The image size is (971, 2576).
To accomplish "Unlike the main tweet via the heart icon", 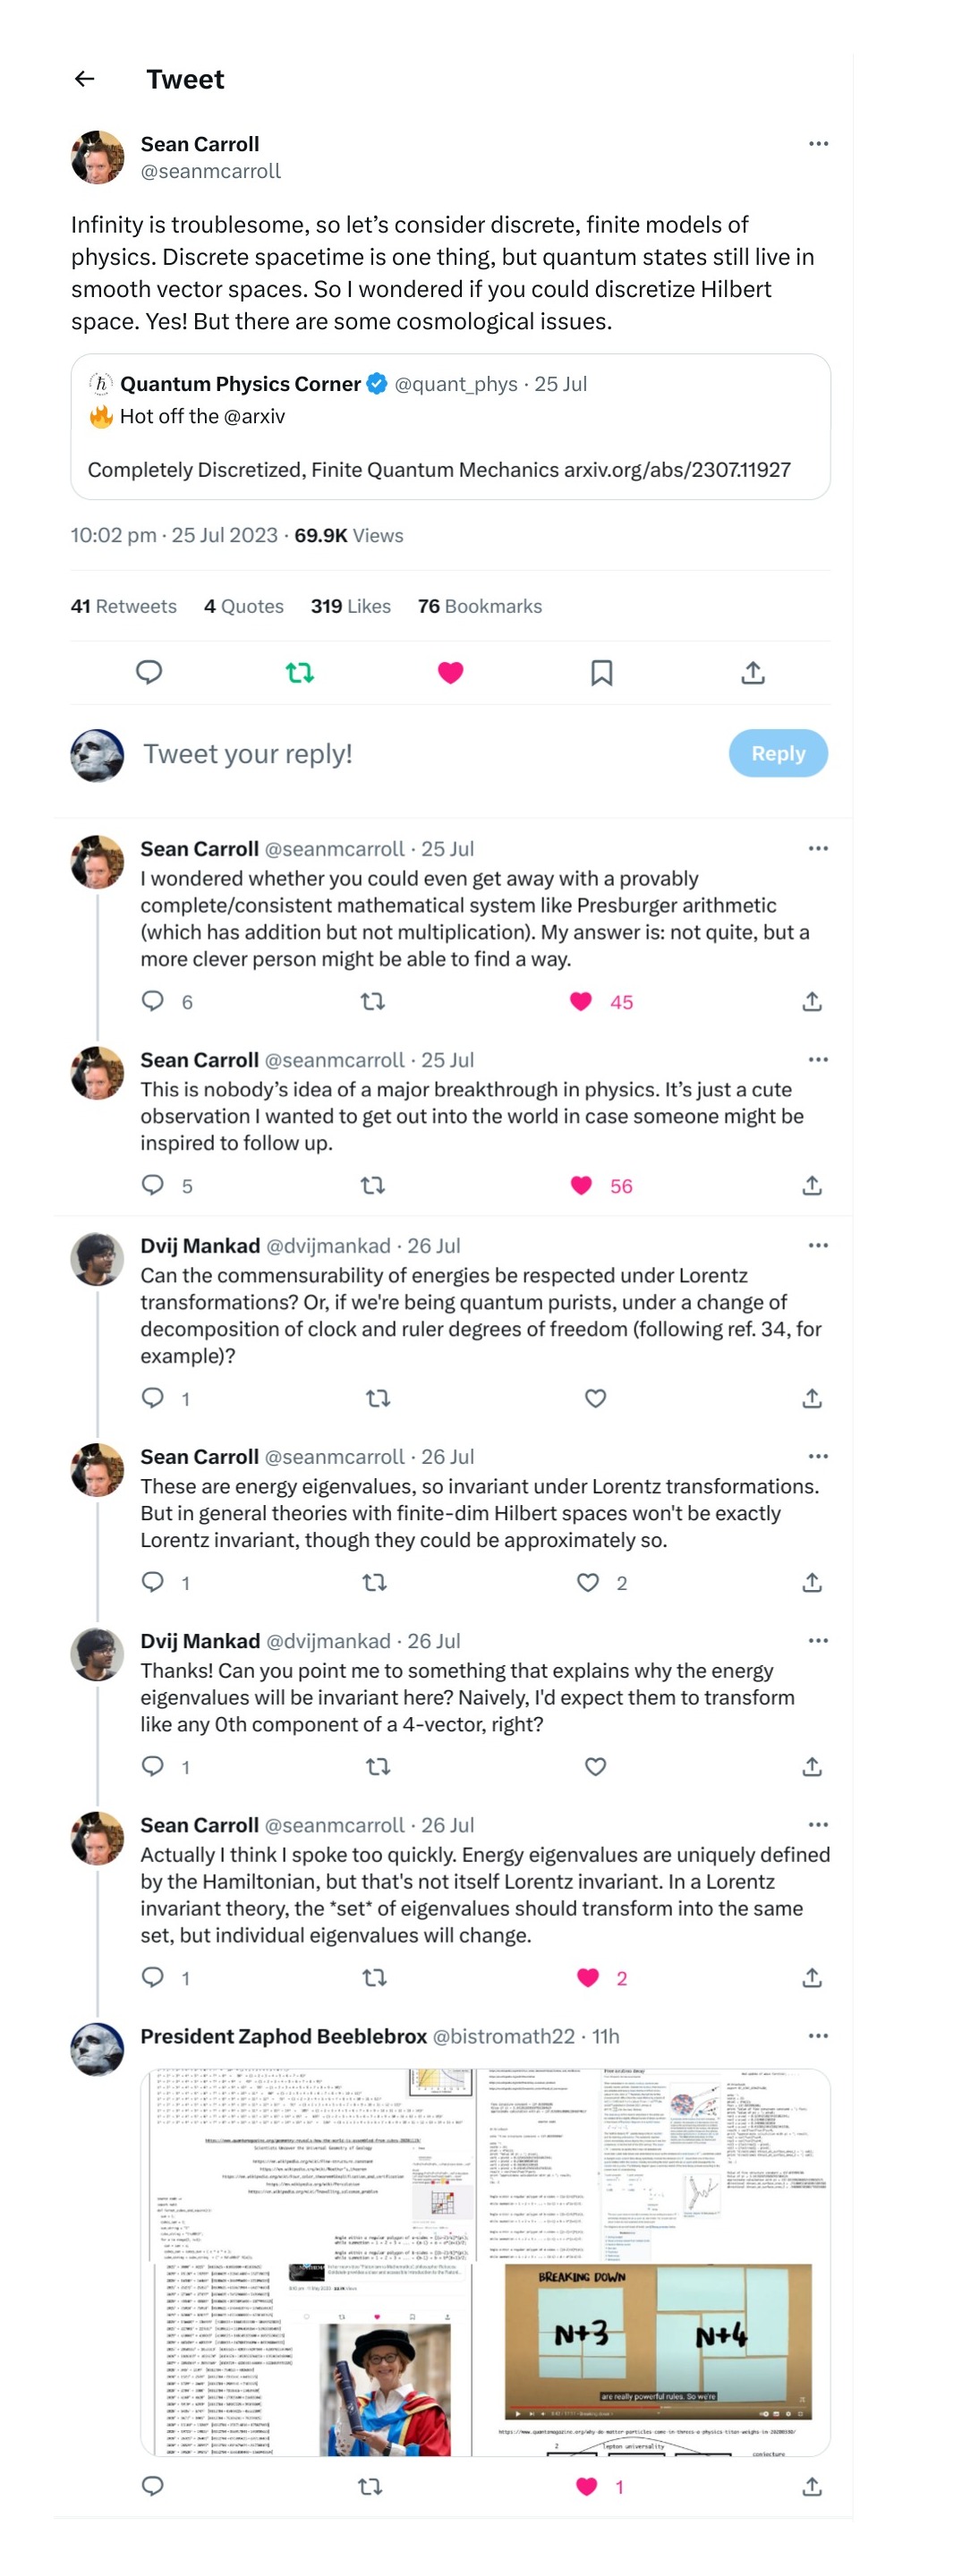I will point(450,672).
